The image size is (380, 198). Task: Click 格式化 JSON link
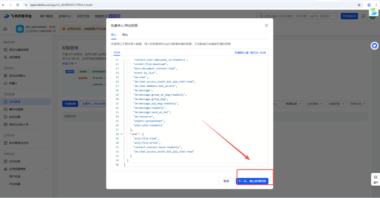point(258,53)
